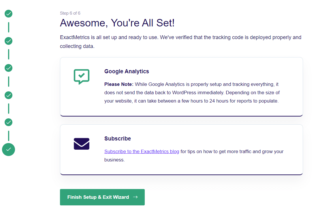Click the fifth step checkmark circle

click(x=9, y=122)
